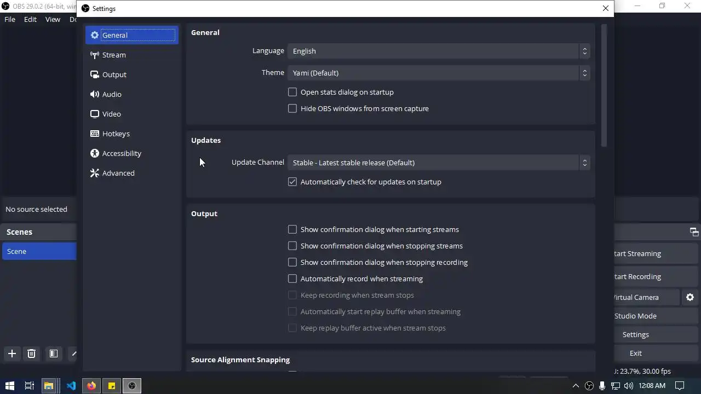Click the OBS Studio taskbar icon
701x394 pixels.
[x=132, y=386]
